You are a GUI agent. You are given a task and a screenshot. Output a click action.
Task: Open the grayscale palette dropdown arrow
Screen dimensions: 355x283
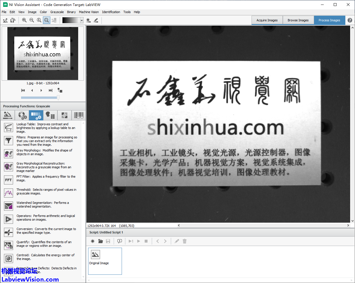(82, 20)
